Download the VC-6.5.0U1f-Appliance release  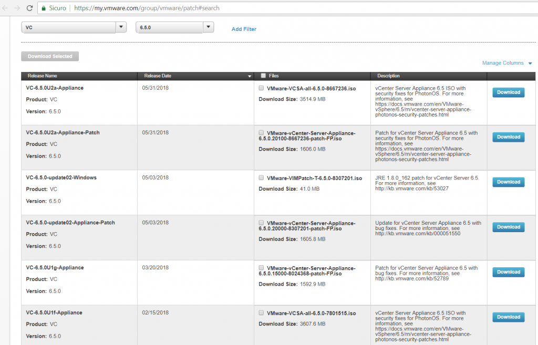click(509, 317)
